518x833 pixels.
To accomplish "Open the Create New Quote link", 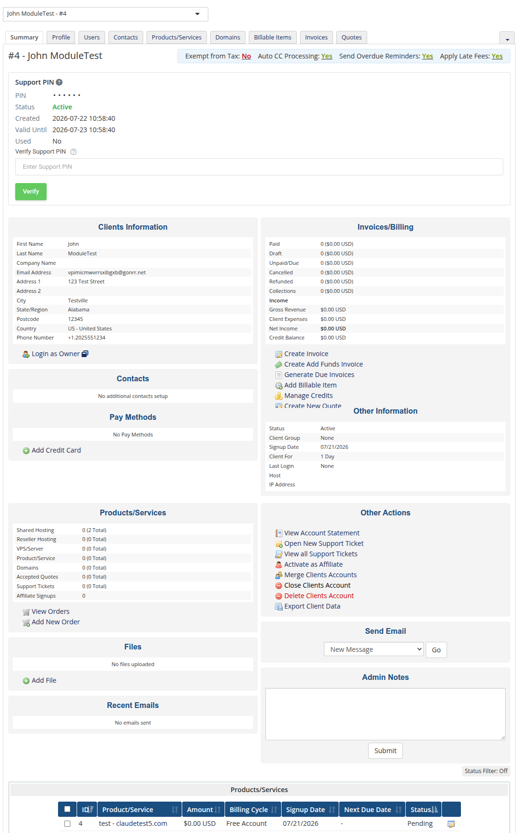I will (313, 406).
